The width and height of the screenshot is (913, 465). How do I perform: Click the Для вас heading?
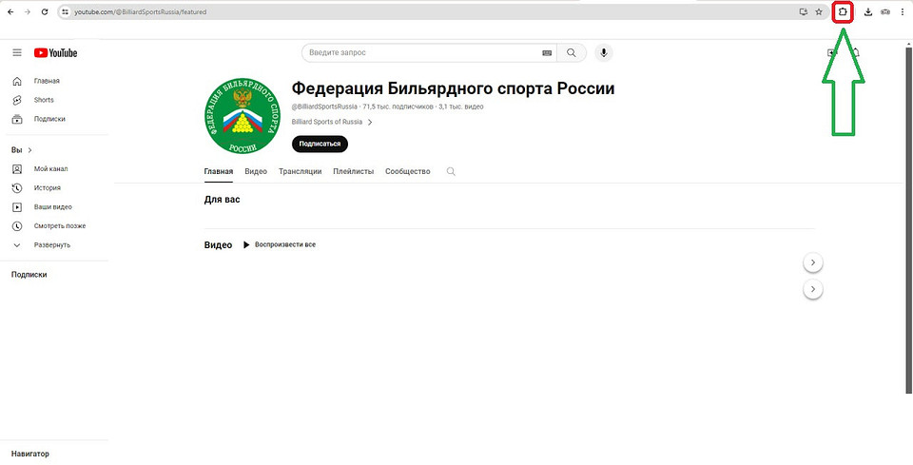(x=222, y=200)
